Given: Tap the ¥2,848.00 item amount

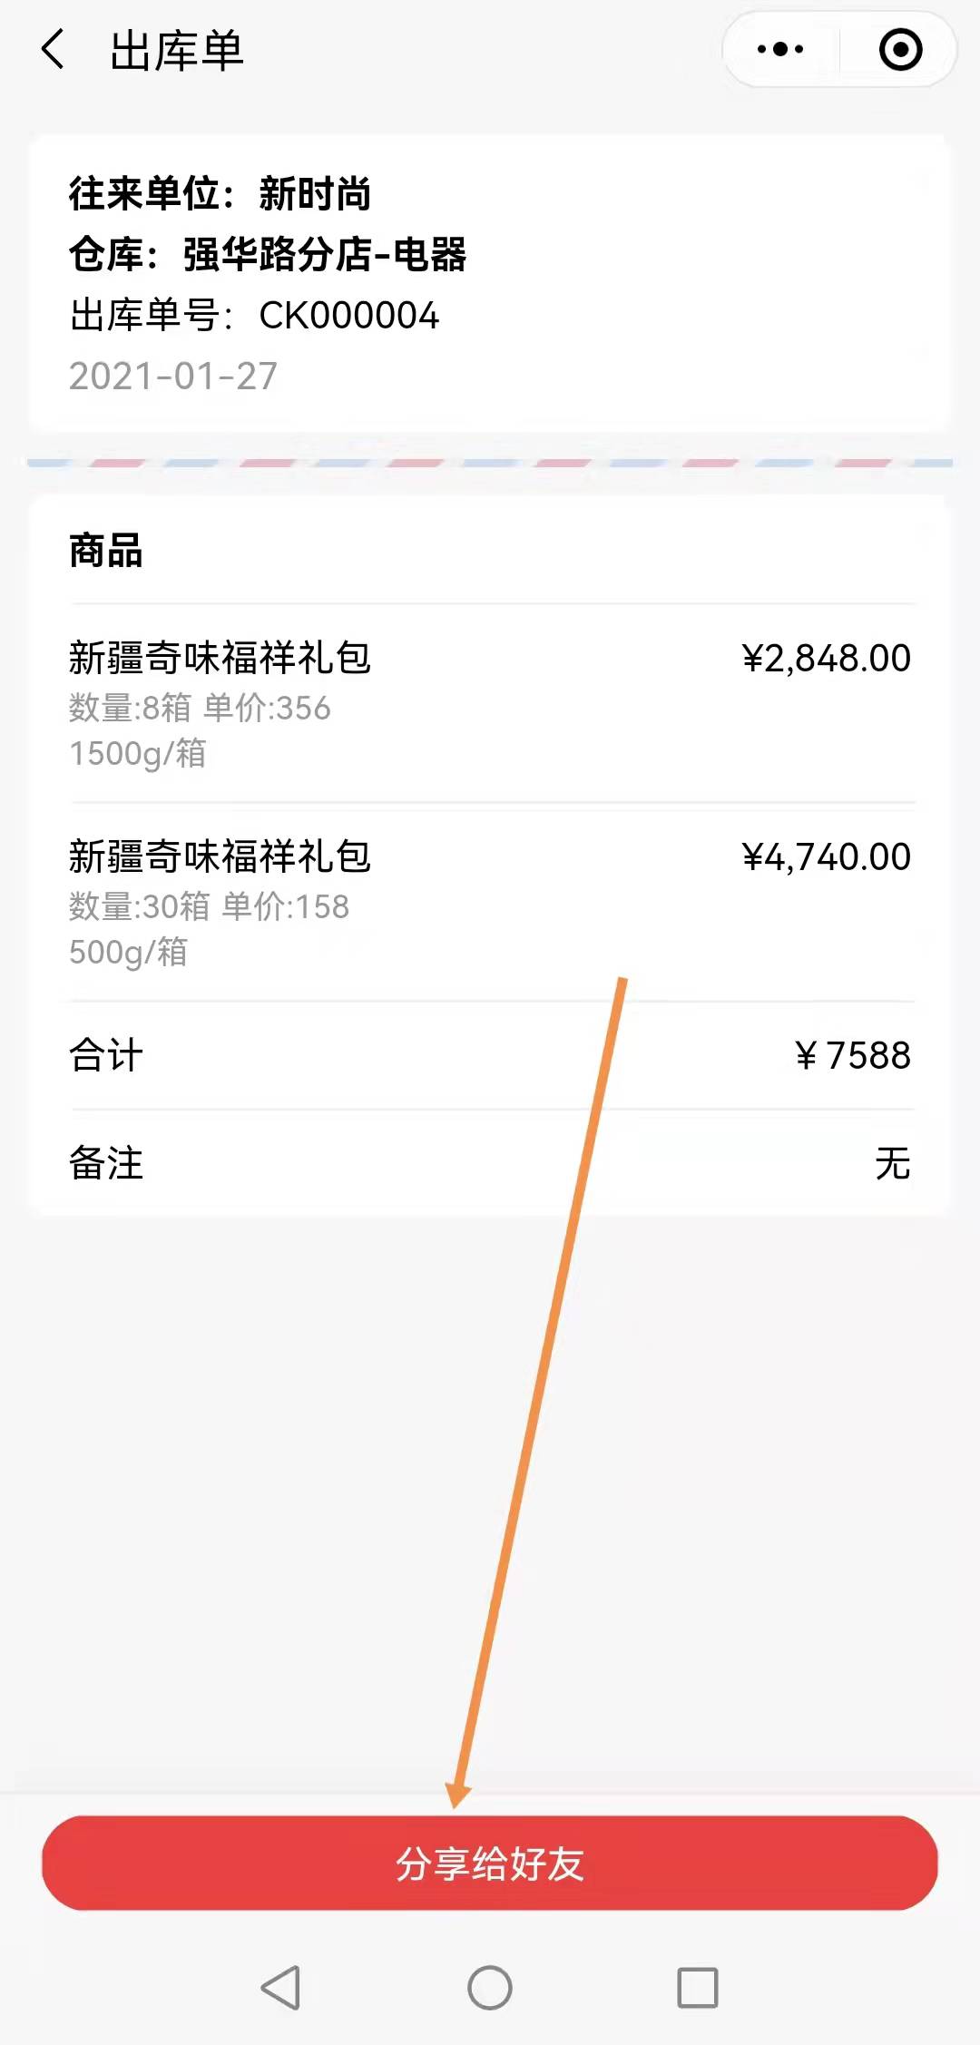Looking at the screenshot, I should (x=826, y=659).
